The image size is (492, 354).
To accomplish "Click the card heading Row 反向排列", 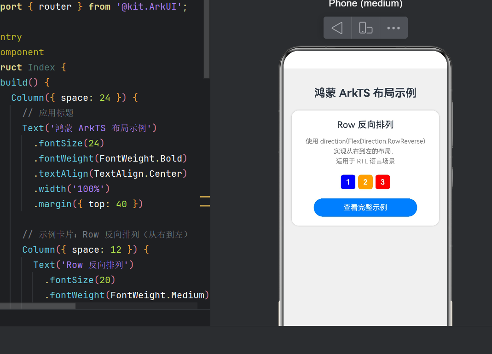I will pyautogui.click(x=365, y=125).
